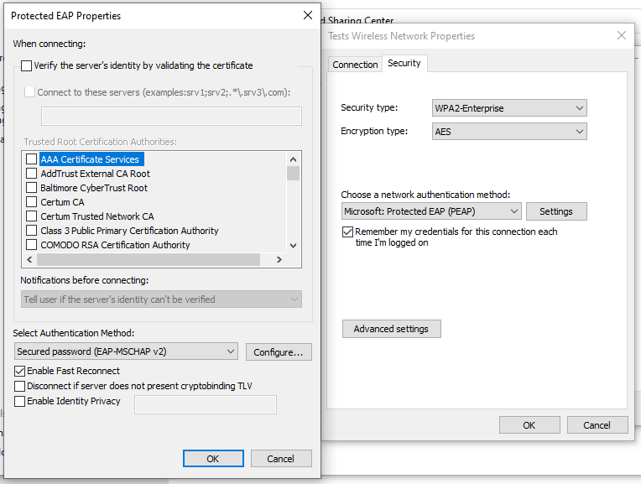
Task: Enable Verify the server's identity checkbox
Action: (26, 65)
